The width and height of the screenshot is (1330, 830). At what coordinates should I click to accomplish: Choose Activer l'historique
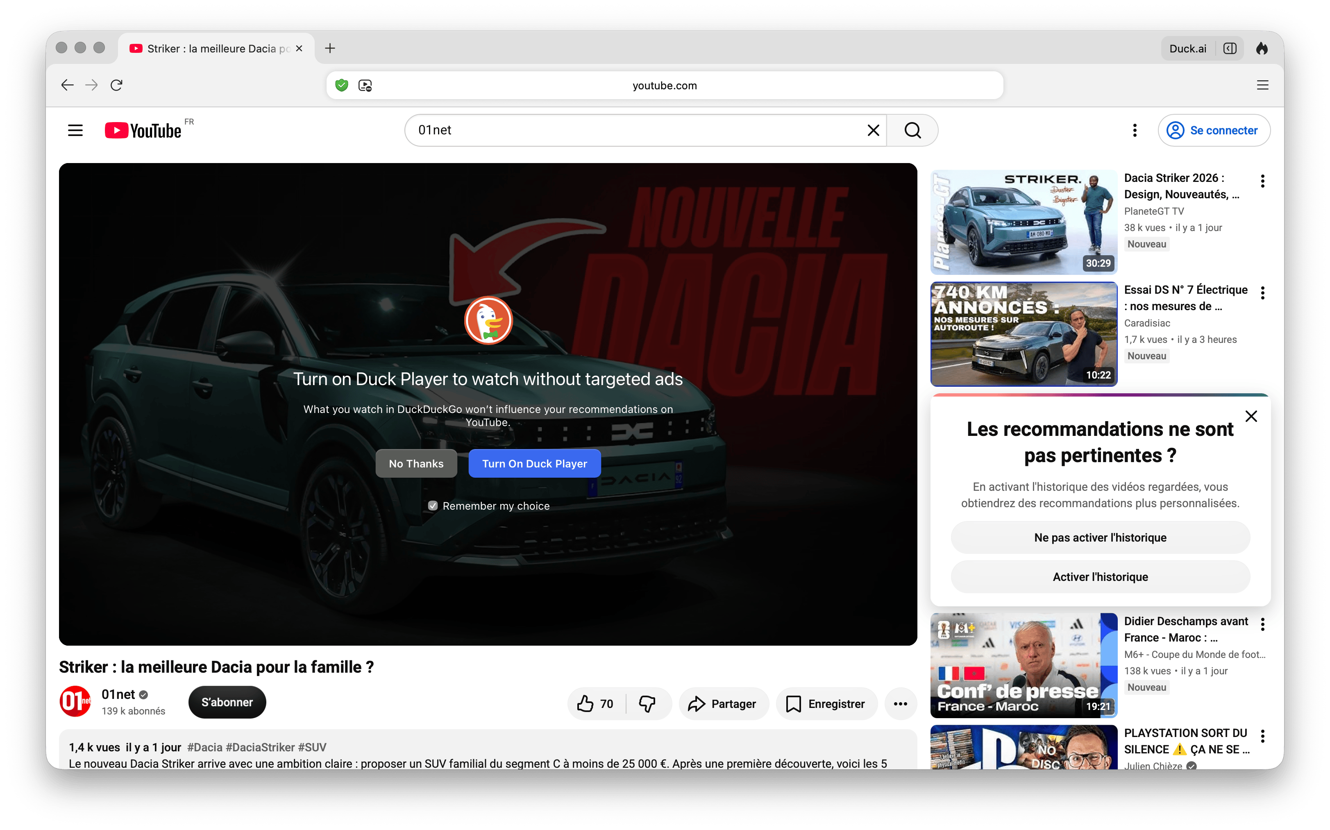1100,577
